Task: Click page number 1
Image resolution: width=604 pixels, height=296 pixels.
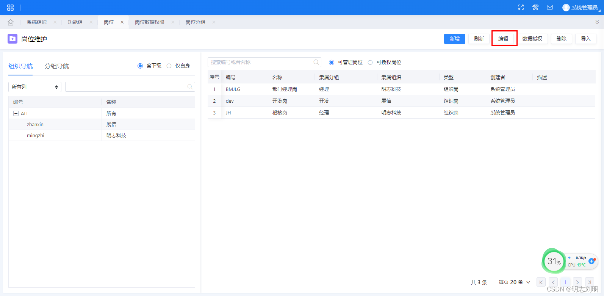Action: (x=565, y=282)
